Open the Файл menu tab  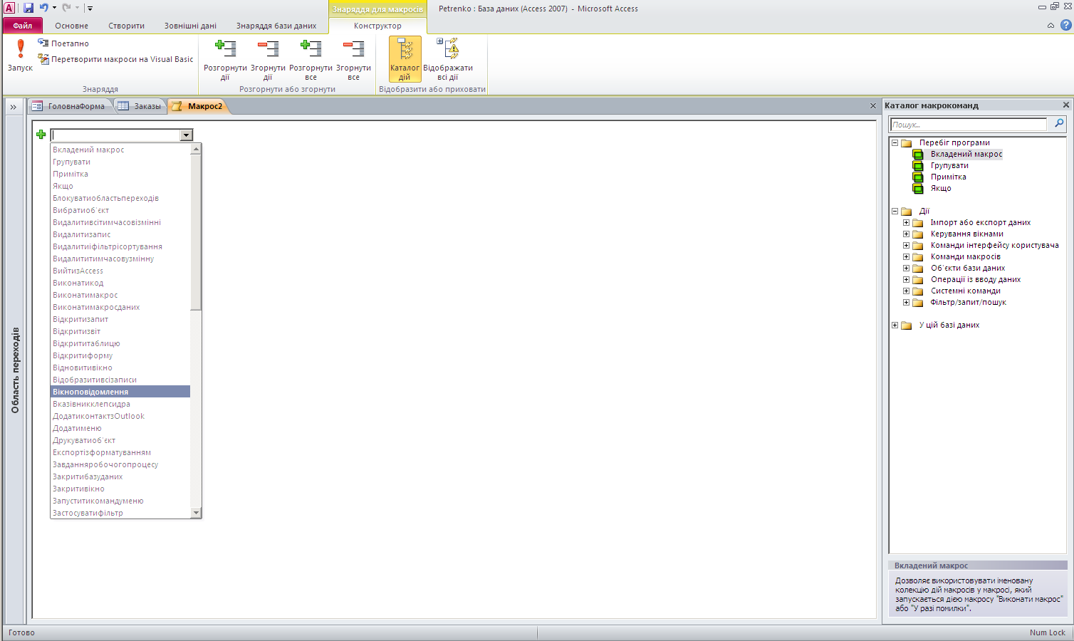[22, 26]
